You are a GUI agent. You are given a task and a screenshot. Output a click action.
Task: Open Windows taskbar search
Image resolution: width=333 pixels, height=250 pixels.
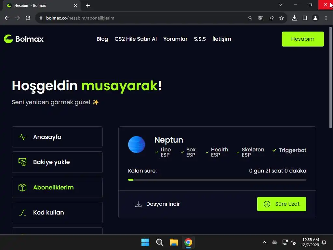click(159, 242)
